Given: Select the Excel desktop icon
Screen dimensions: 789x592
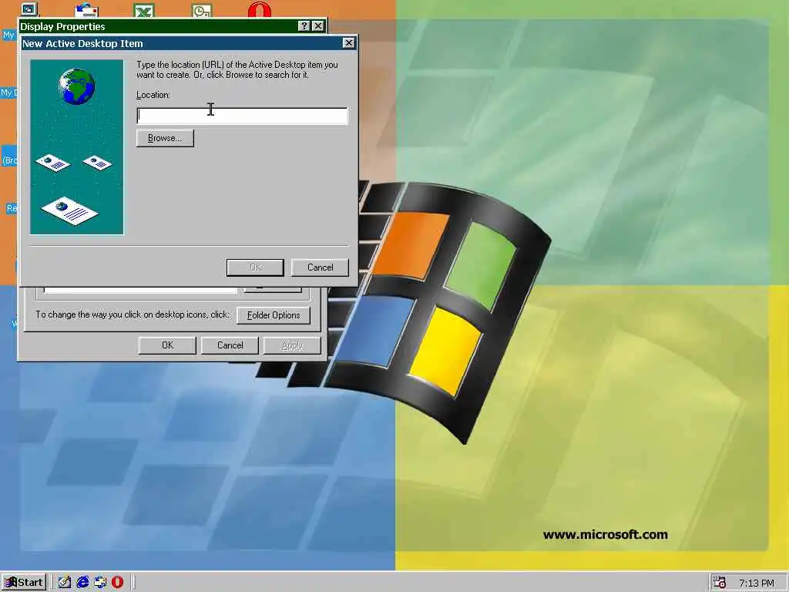Looking at the screenshot, I should pyautogui.click(x=144, y=10).
